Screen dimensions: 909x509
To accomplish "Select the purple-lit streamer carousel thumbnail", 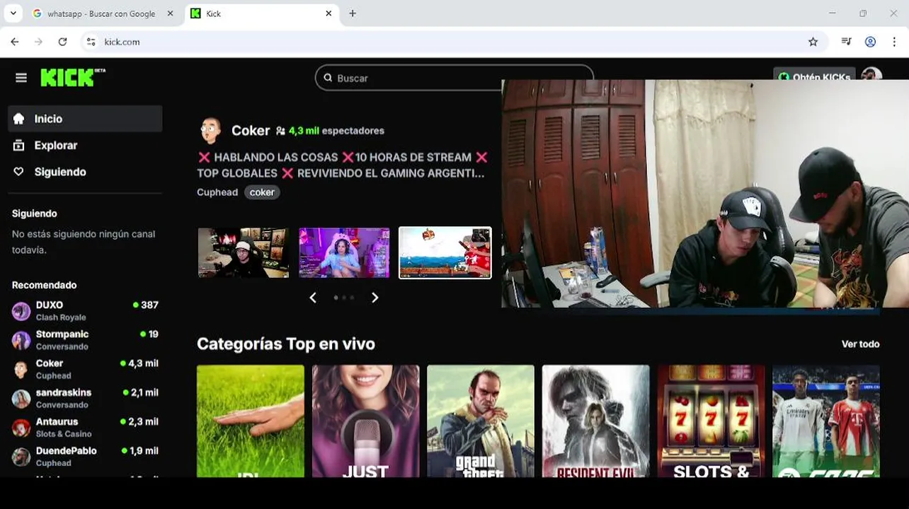I will click(344, 252).
